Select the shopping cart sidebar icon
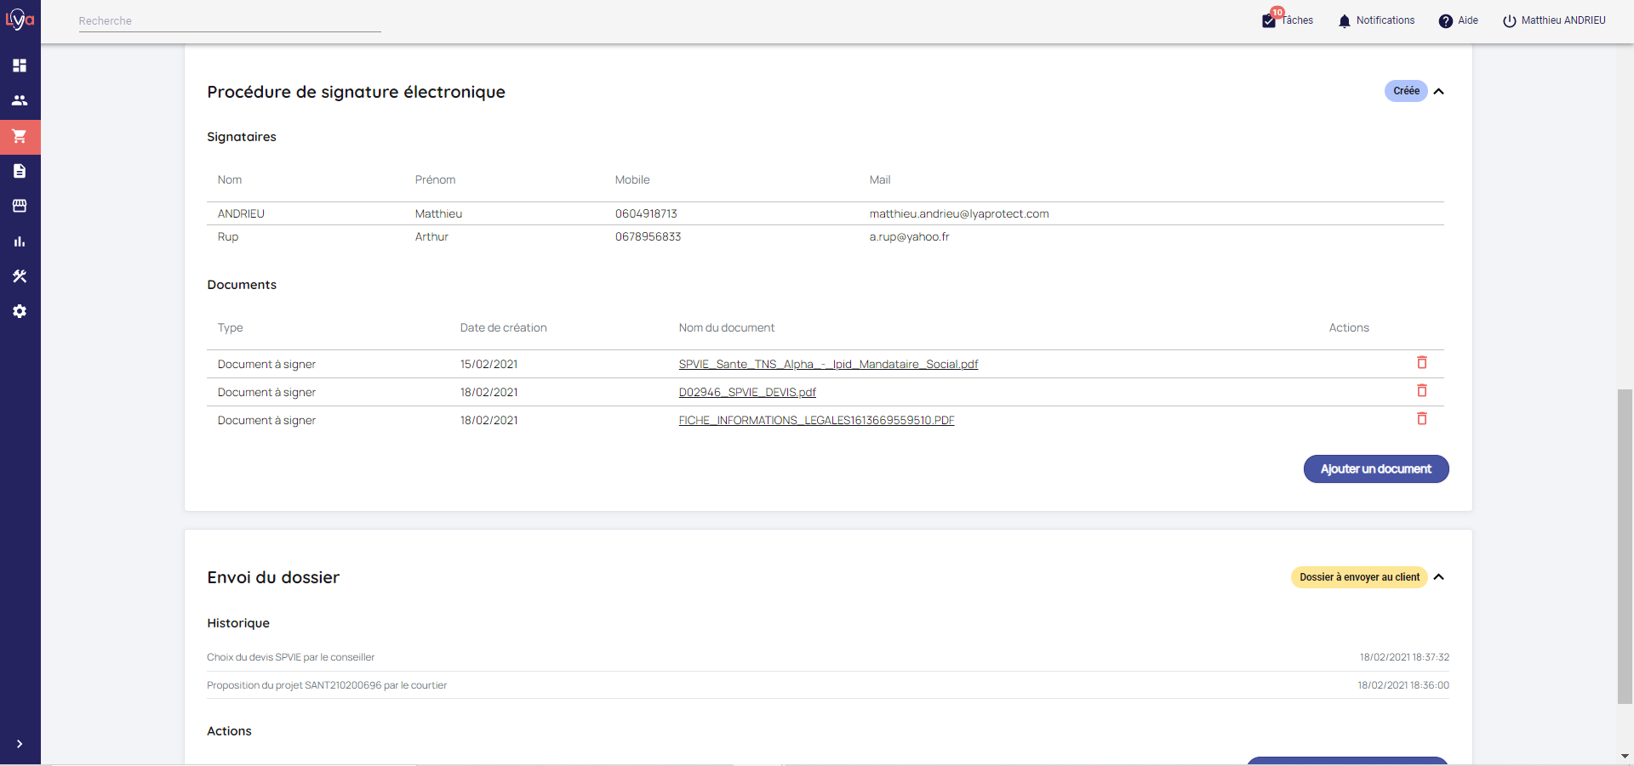The height and width of the screenshot is (766, 1634). (x=20, y=136)
